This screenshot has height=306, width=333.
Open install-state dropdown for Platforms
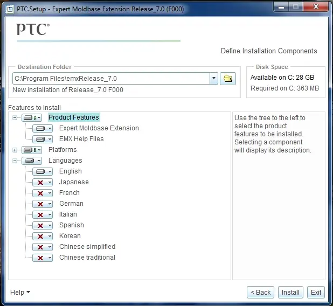(x=32, y=150)
